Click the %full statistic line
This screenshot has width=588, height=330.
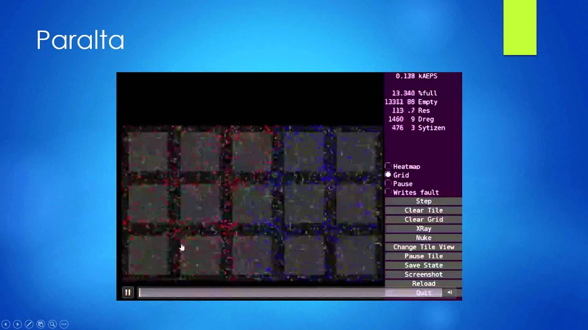pos(414,93)
